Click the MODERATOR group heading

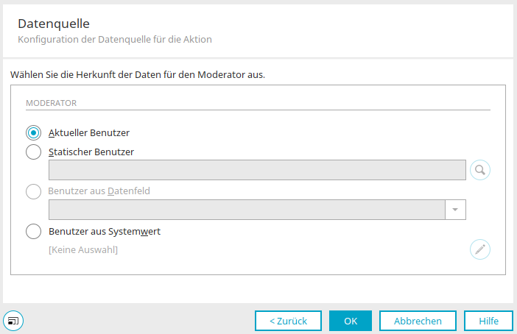pyautogui.click(x=51, y=103)
